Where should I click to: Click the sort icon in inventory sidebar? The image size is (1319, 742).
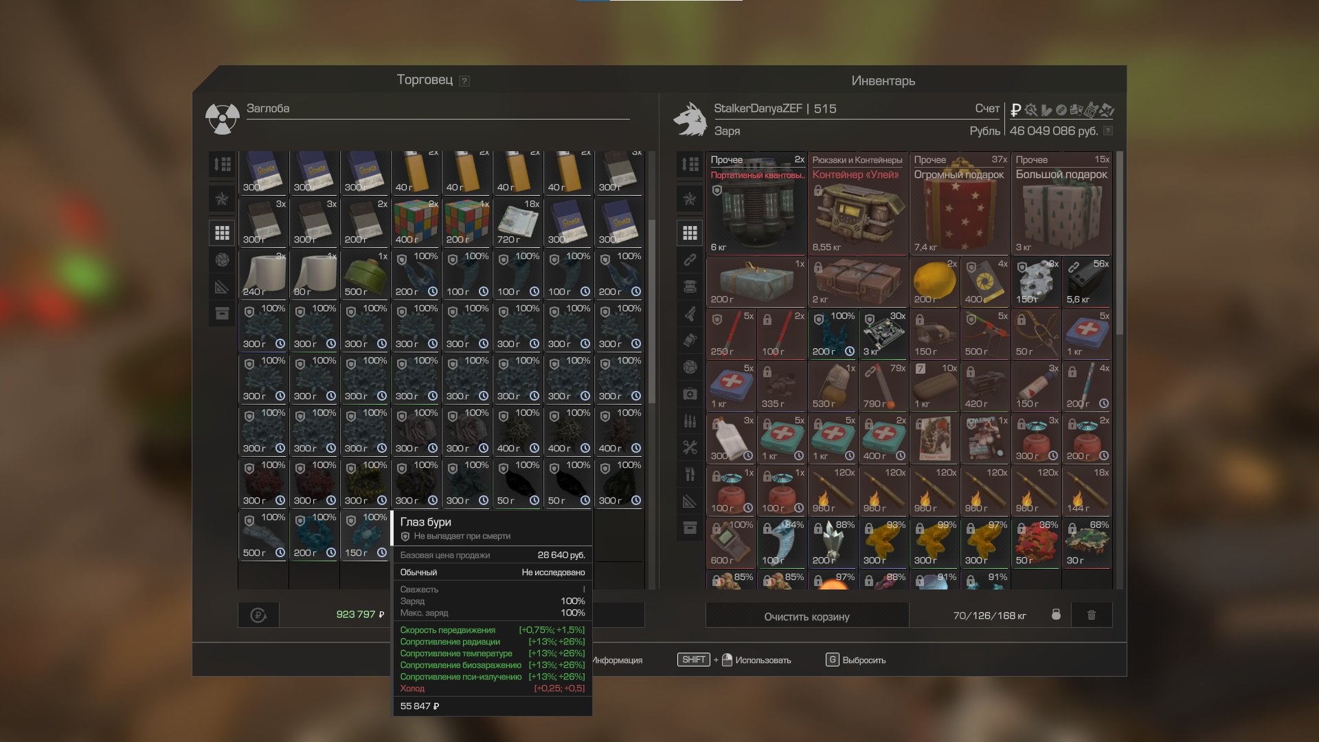690,164
